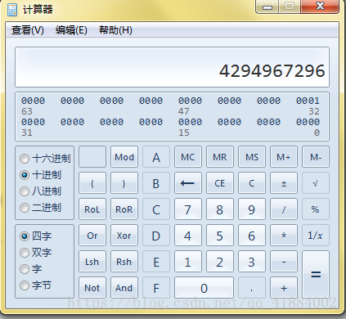Select Word (字) size option

31,269
